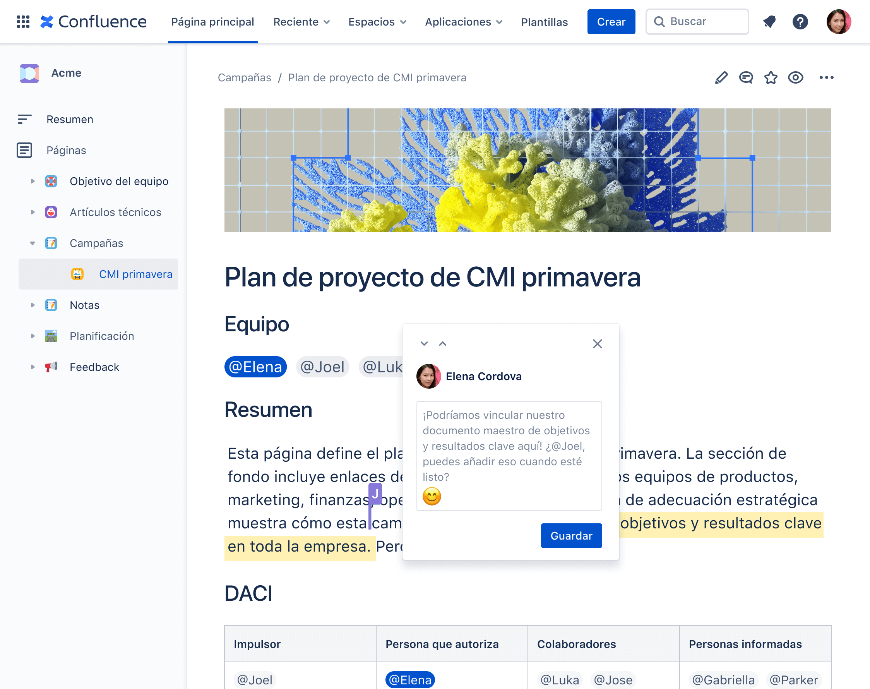Viewport: 870px width, 689px height.
Task: Click the @Elena mention under Equipo
Action: tap(255, 367)
